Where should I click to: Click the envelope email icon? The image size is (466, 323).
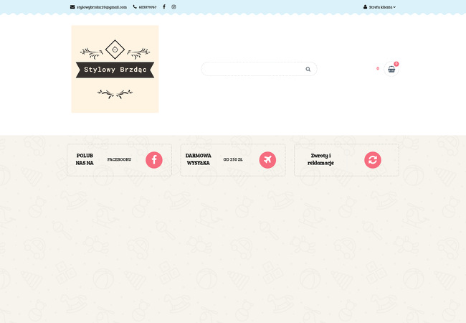pyautogui.click(x=72, y=7)
